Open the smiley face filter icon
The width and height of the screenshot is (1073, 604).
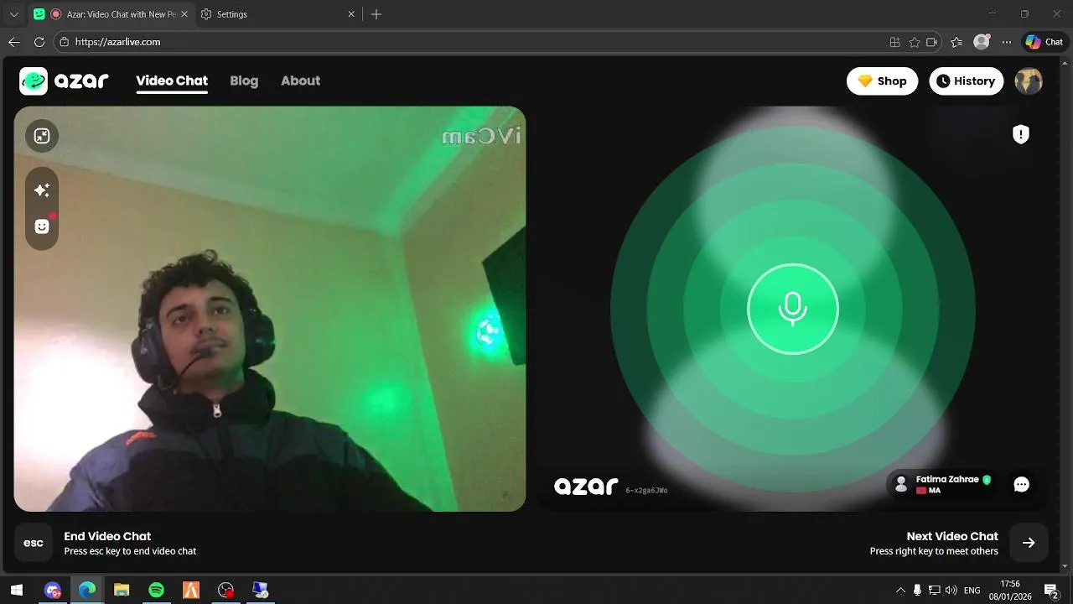click(42, 226)
